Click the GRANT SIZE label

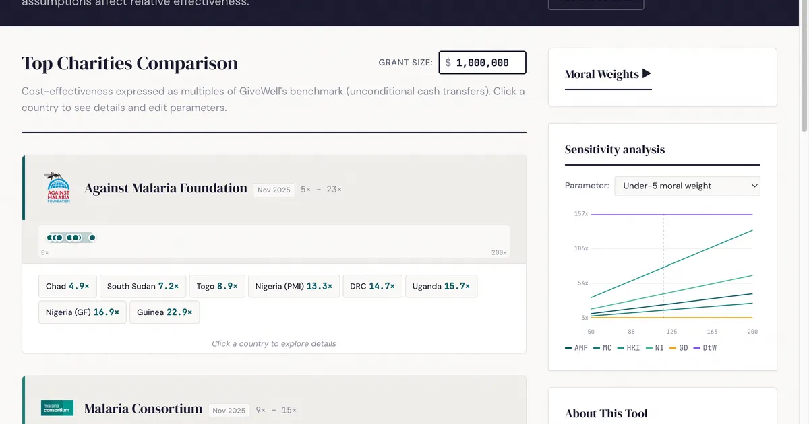406,63
